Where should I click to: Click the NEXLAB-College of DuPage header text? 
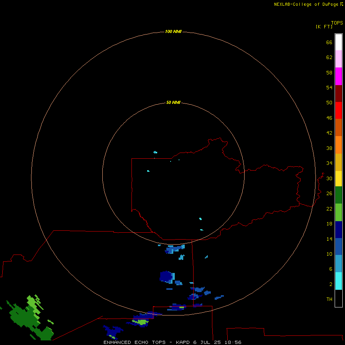pos(306,4)
